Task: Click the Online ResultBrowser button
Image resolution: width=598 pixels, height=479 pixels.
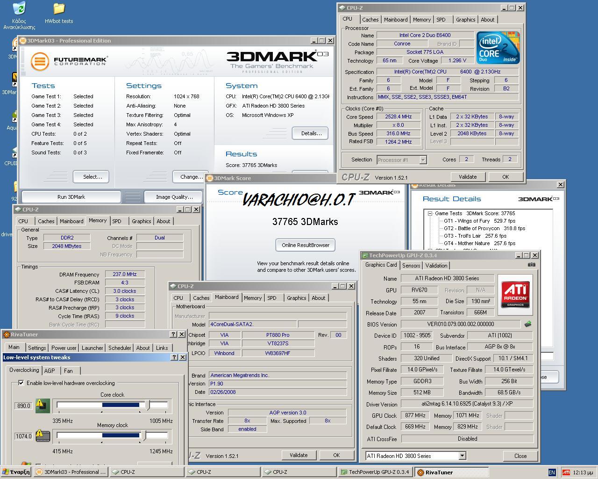Action: click(306, 245)
